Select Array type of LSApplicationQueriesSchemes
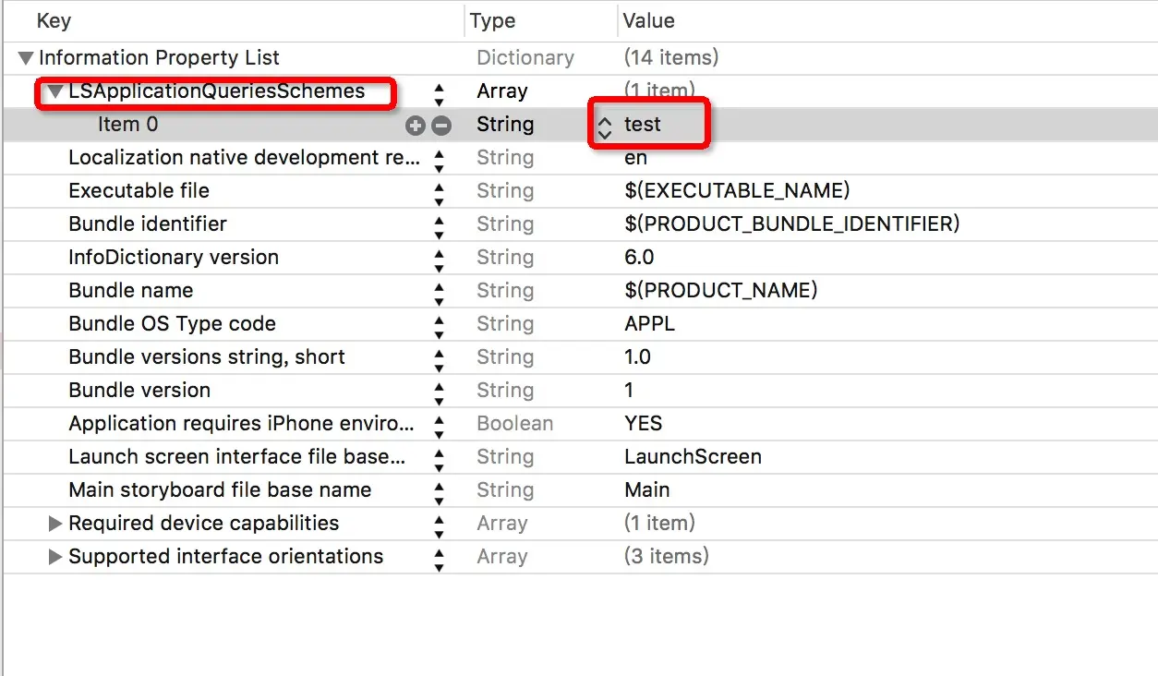Image resolution: width=1158 pixels, height=676 pixels. [502, 91]
